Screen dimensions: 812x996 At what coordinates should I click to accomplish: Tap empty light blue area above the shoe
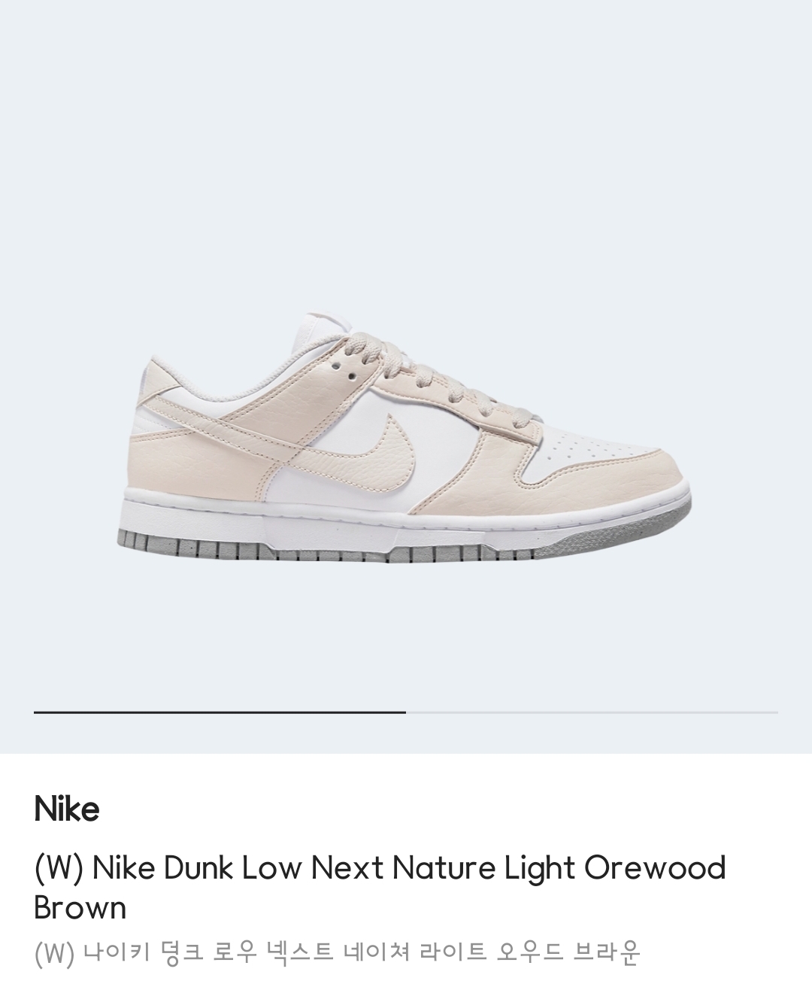tap(406, 150)
